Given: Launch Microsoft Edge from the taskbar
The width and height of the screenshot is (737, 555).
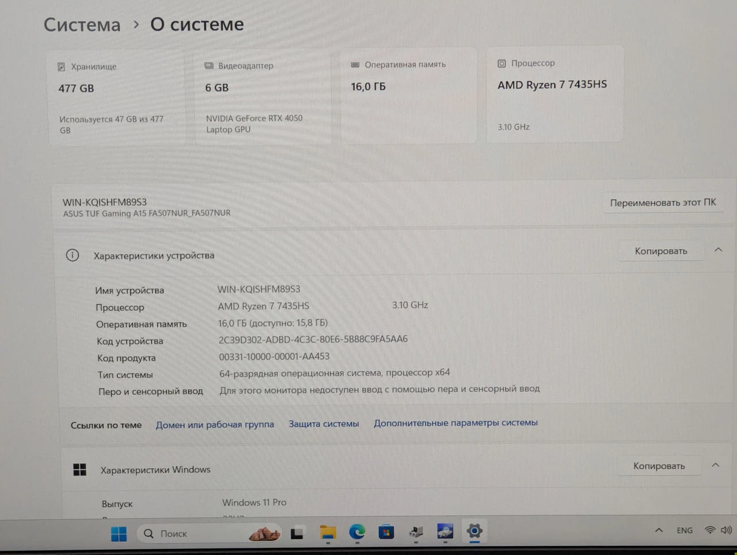Looking at the screenshot, I should (x=357, y=532).
